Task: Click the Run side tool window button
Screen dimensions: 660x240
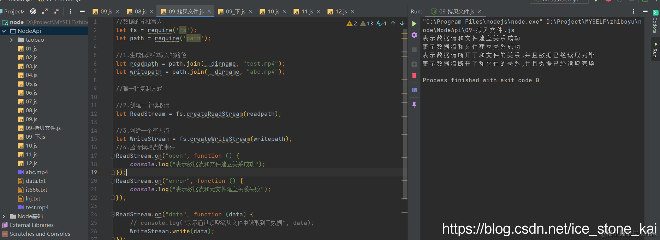Action: [655, 50]
